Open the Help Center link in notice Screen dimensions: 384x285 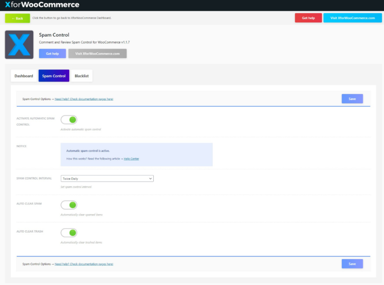point(131,159)
